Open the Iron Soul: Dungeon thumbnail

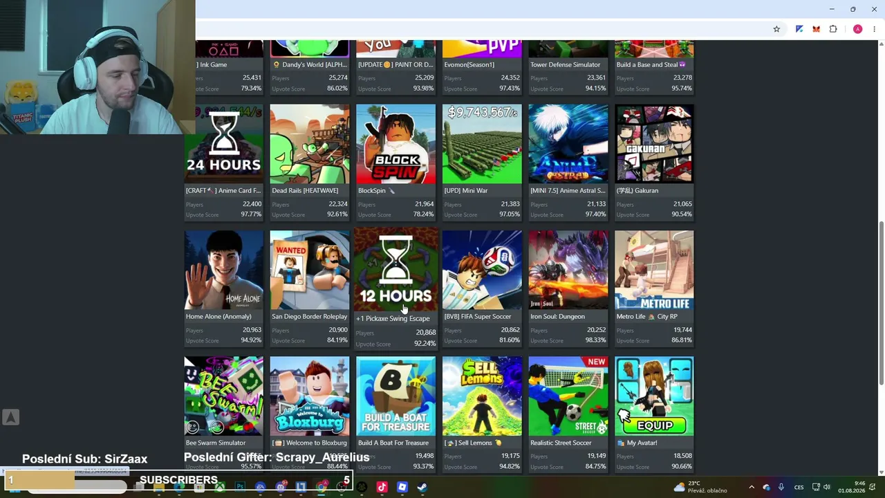(568, 270)
